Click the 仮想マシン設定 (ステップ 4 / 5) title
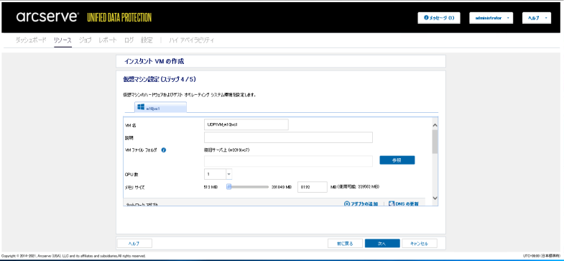The height and width of the screenshot is (261, 564). pos(160,79)
